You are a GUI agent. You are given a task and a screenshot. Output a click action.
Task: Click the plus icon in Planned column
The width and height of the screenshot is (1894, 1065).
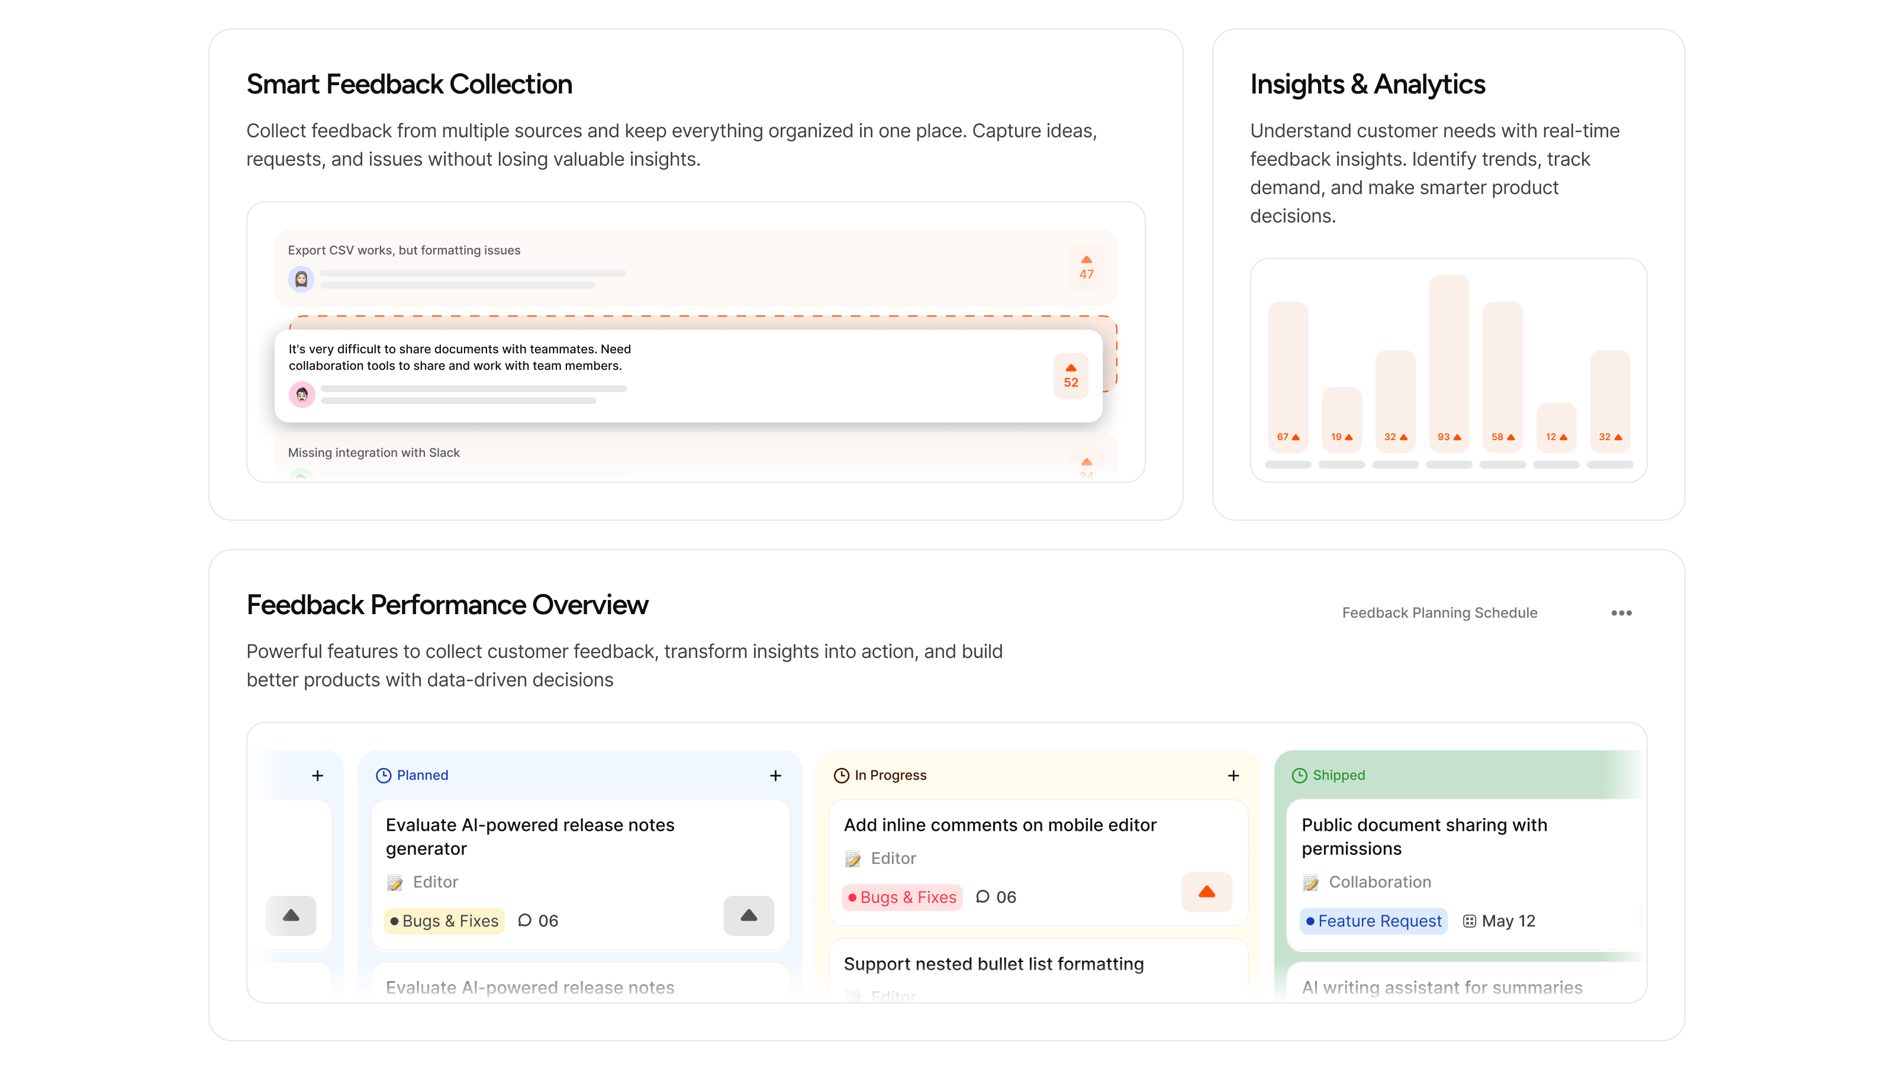coord(775,776)
